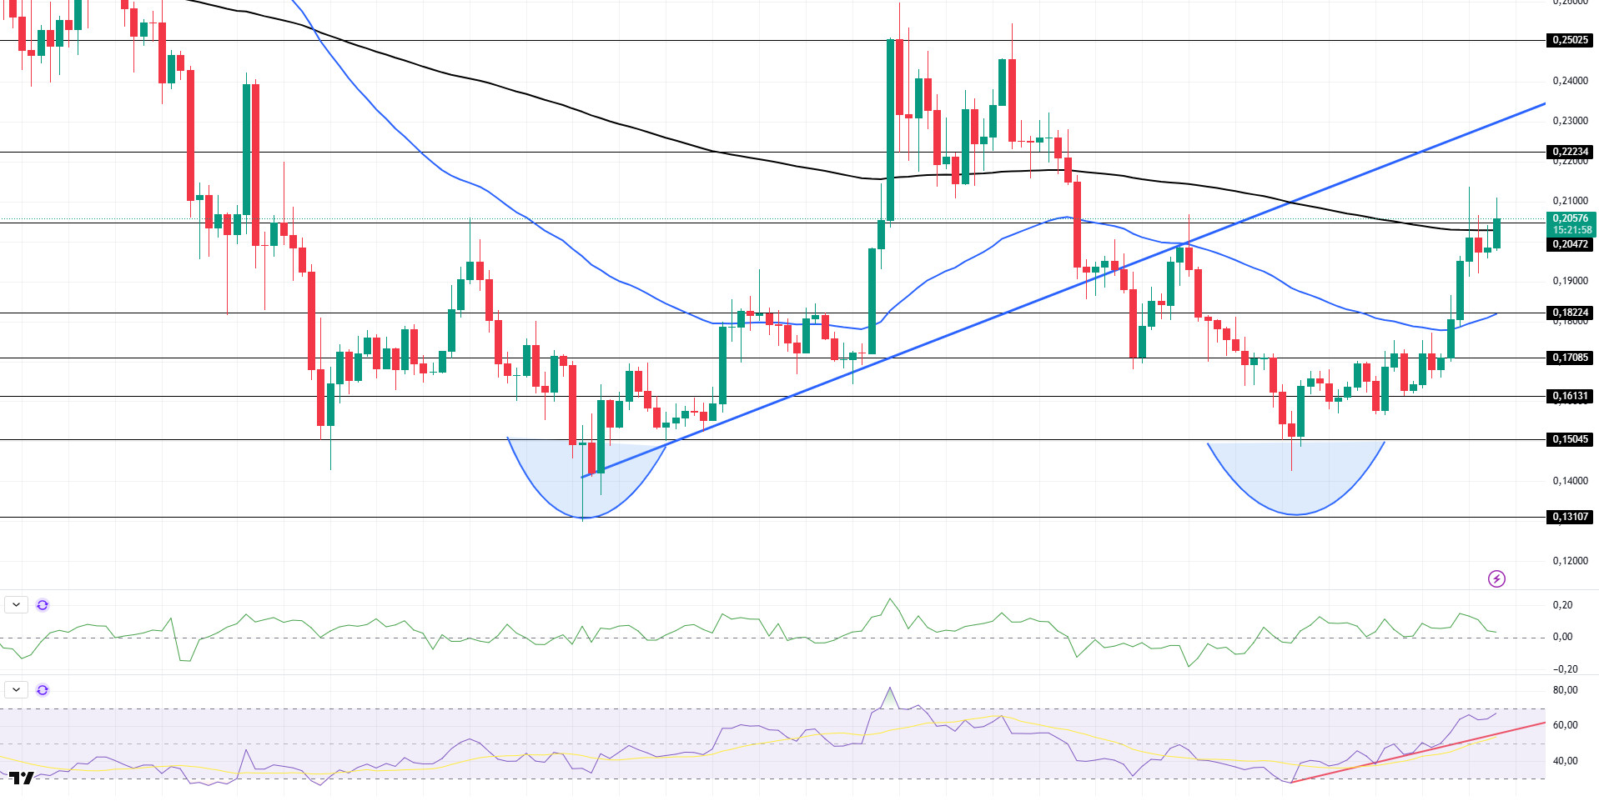Click the 80,00 RSI axis value
This screenshot has width=1599, height=801.
[1565, 690]
